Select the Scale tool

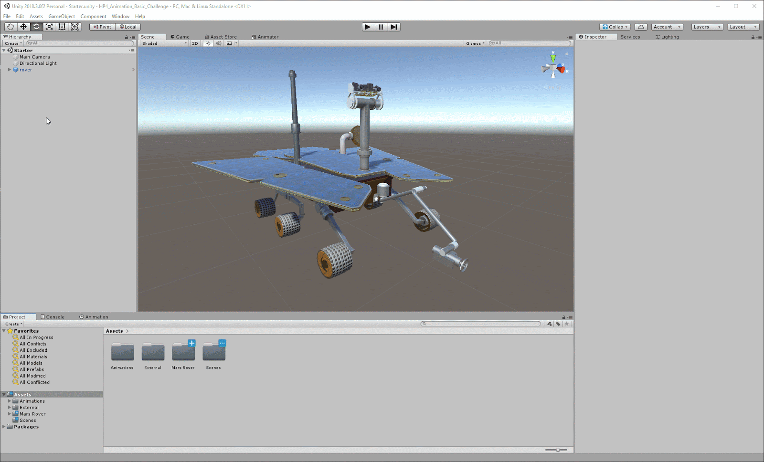coord(49,27)
